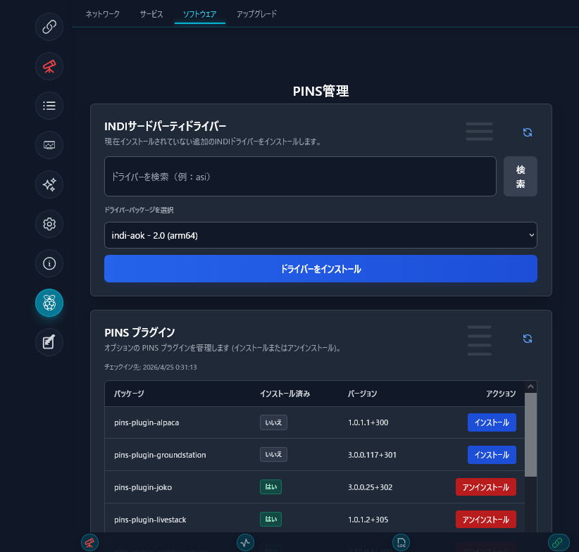Open the red telescope icon in the left sidebar

[x=49, y=66]
